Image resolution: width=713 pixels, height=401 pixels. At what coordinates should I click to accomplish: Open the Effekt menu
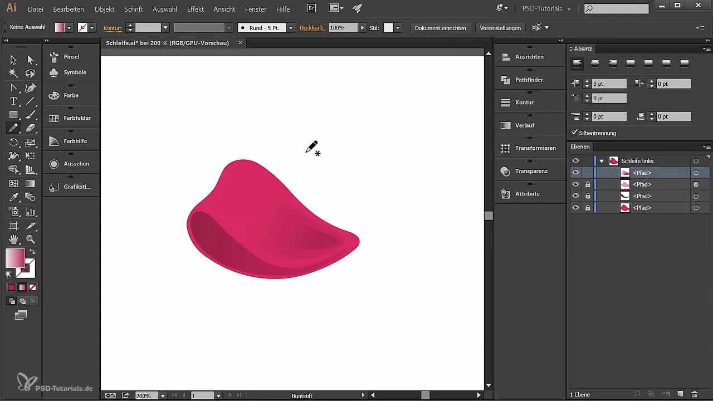click(x=196, y=9)
